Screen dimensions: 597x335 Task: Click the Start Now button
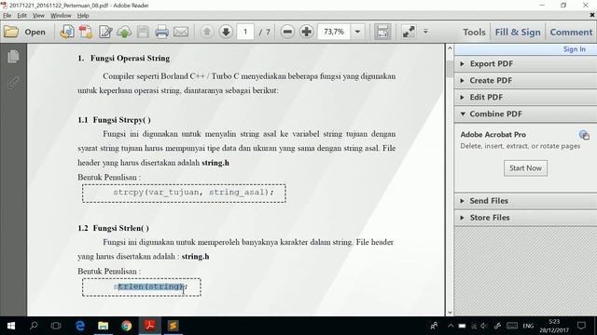click(x=525, y=168)
